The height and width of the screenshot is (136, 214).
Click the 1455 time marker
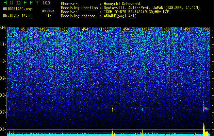click(x=104, y=29)
